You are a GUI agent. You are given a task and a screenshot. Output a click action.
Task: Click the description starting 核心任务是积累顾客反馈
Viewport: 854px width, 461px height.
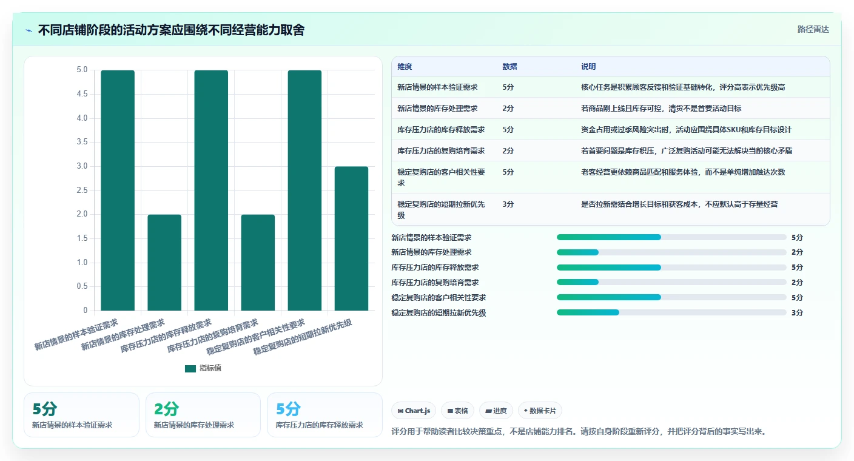click(683, 87)
